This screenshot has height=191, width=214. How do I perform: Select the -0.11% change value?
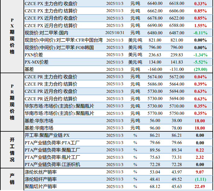[200, 33]
